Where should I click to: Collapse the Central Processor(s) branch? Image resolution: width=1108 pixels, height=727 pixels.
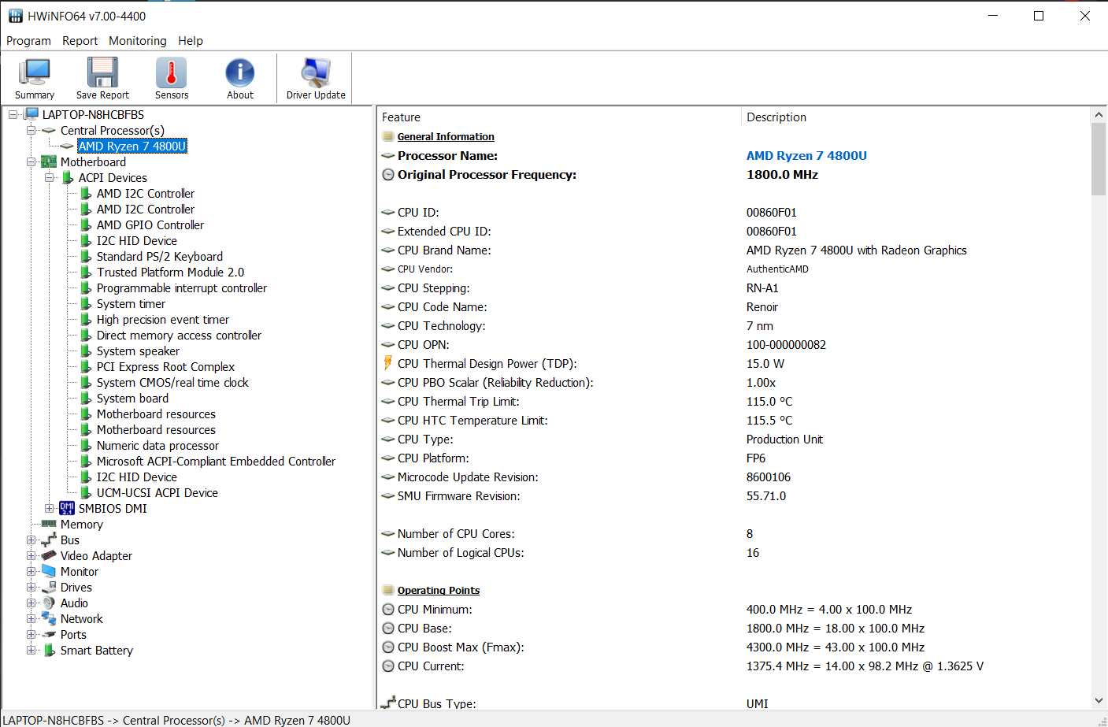tap(31, 131)
